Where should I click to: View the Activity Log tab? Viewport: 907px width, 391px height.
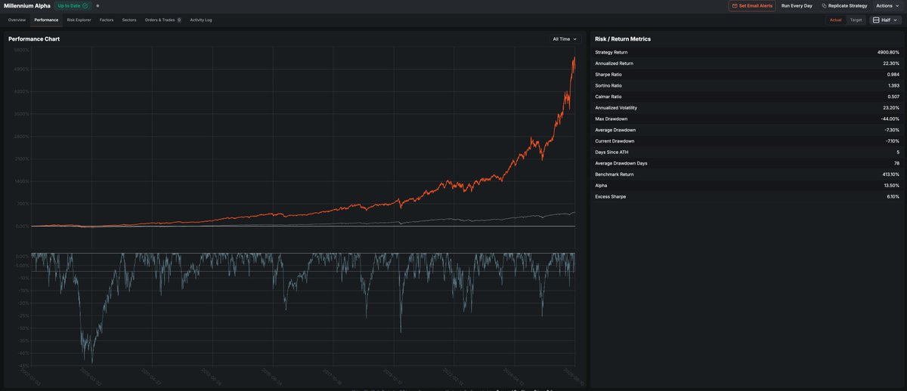pos(201,20)
